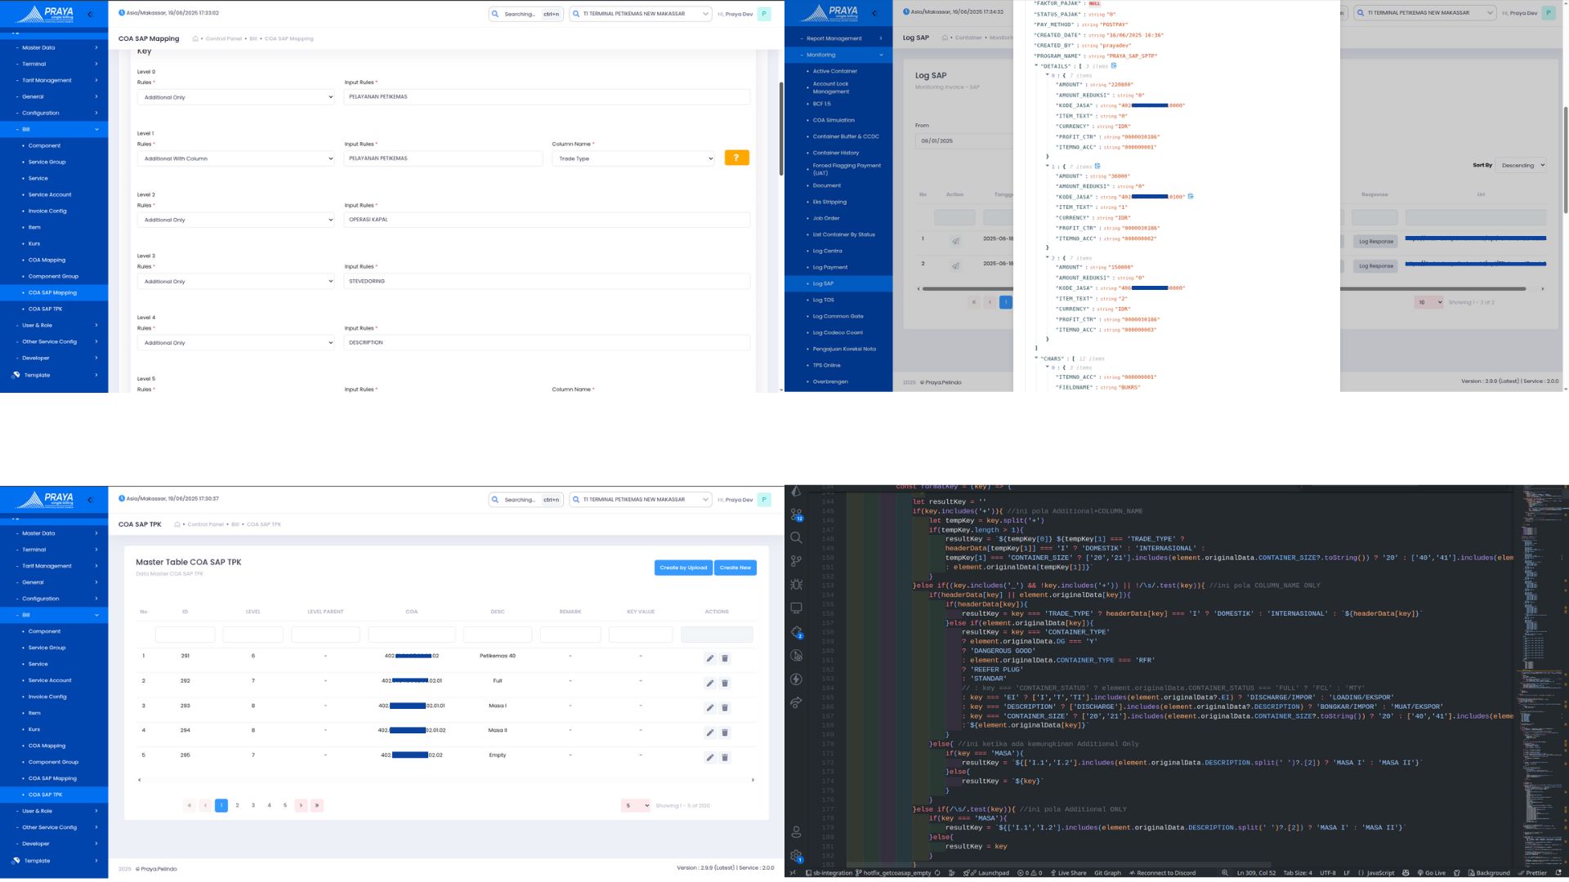This screenshot has width=1569, height=882.
Task: Click the Create New button
Action: pos(735,568)
